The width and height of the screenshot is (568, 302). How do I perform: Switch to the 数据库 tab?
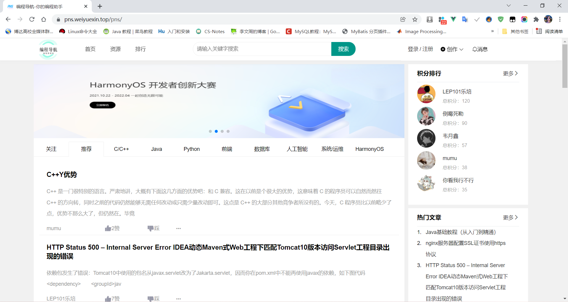tap(262, 149)
